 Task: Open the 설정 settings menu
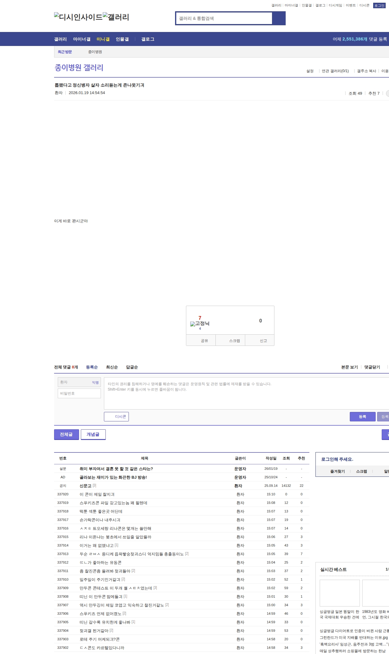click(x=310, y=71)
